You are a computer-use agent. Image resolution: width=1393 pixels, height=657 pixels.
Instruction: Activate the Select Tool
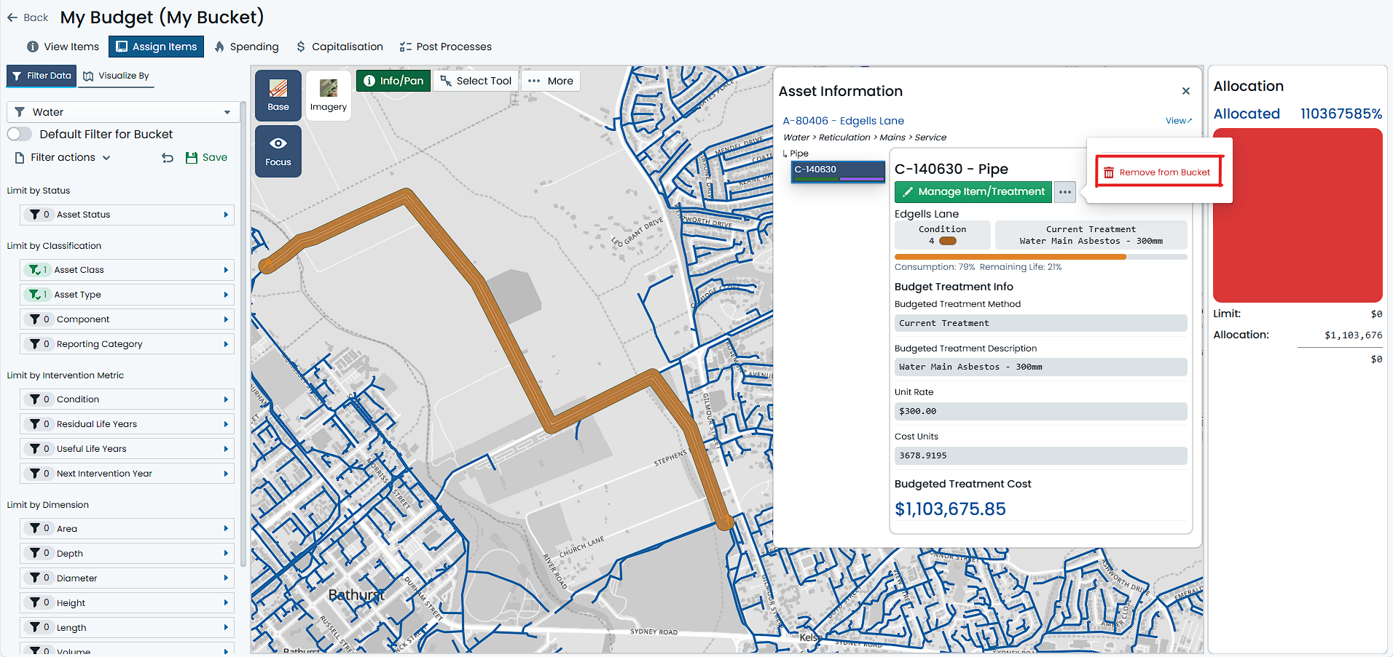pos(476,81)
